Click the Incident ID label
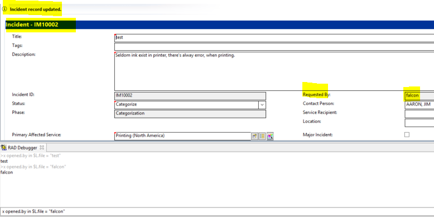Screen dimensions: 434x217 [x=23, y=95]
